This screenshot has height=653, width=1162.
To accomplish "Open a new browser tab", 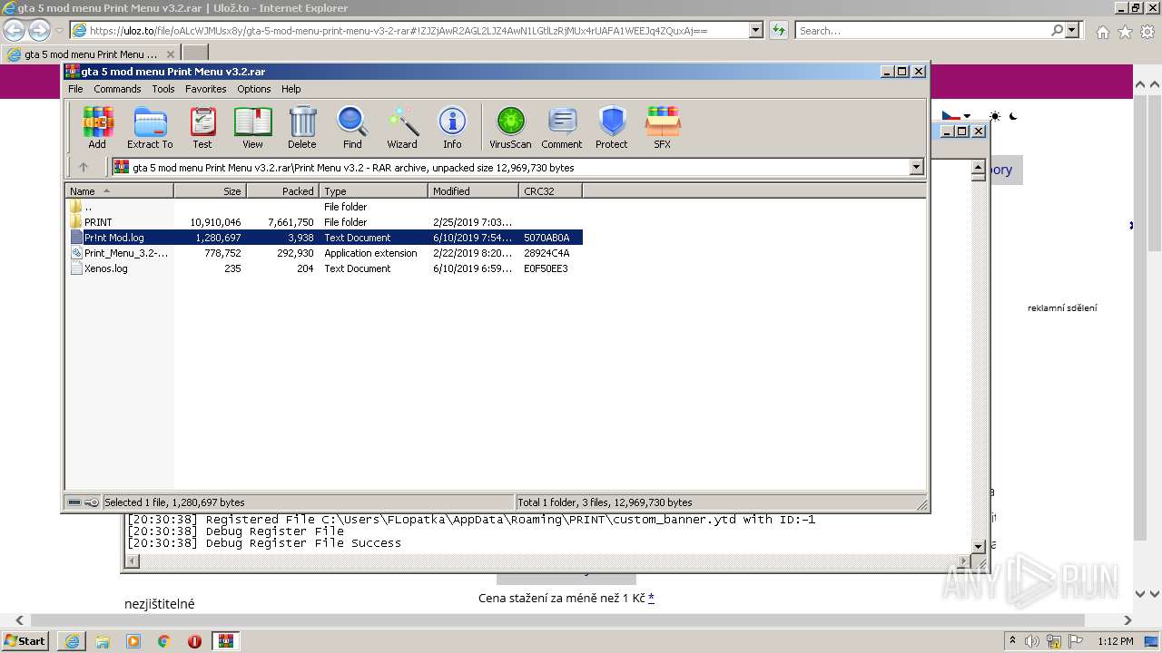I will point(195,54).
